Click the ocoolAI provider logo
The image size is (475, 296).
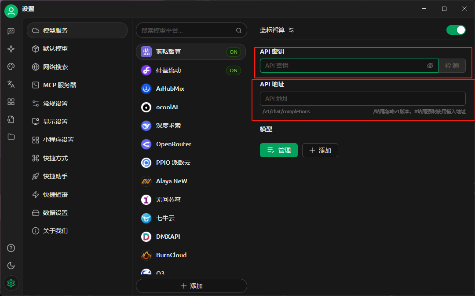click(x=146, y=107)
